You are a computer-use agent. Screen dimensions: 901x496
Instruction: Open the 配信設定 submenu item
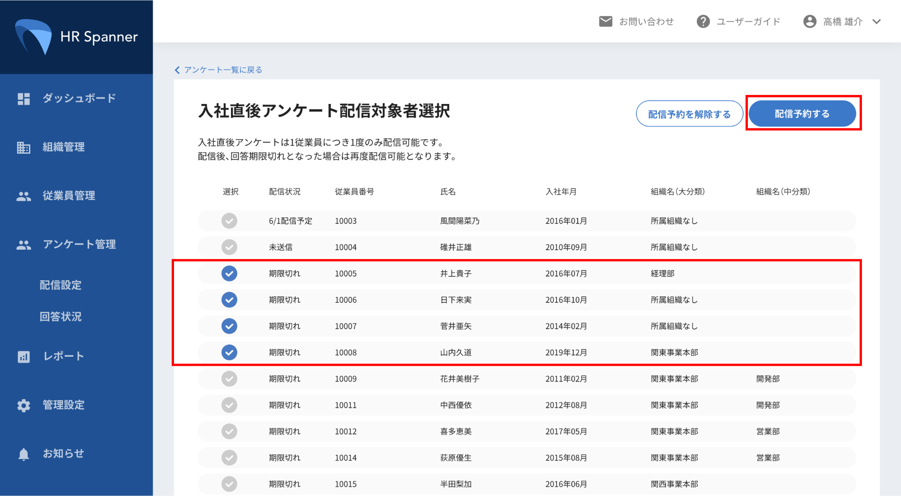pos(61,285)
